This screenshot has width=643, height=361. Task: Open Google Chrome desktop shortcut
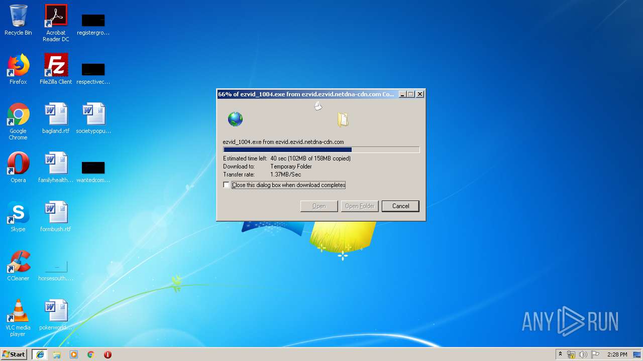[18, 122]
